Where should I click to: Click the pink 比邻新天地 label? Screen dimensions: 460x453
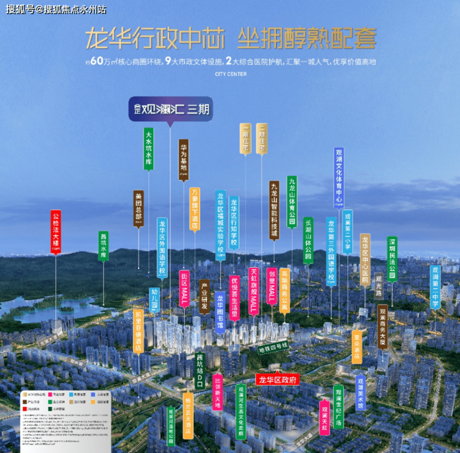(218, 392)
